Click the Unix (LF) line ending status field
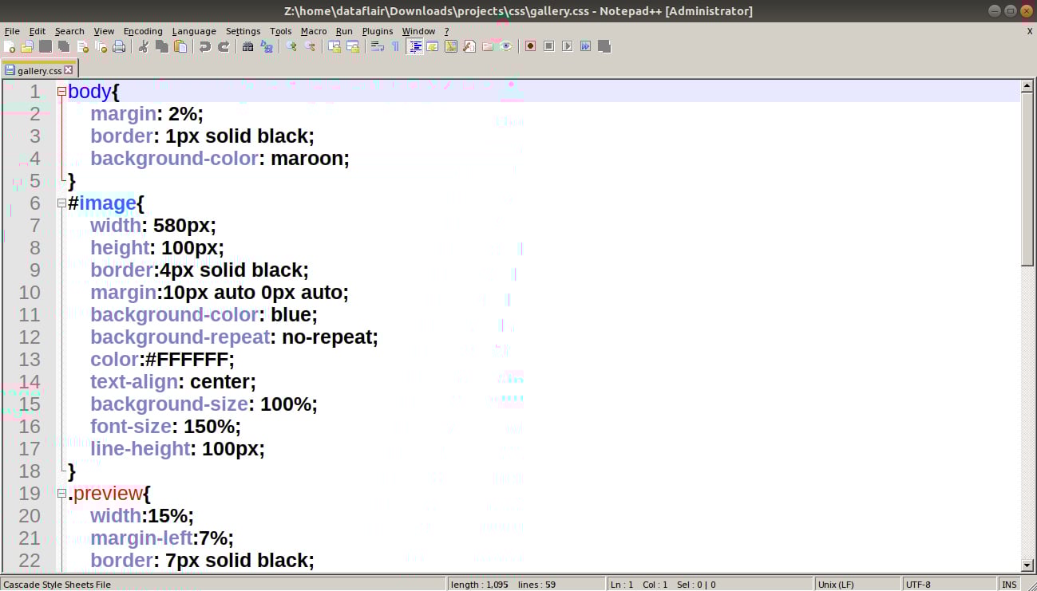1037x591 pixels. pyautogui.click(x=857, y=585)
